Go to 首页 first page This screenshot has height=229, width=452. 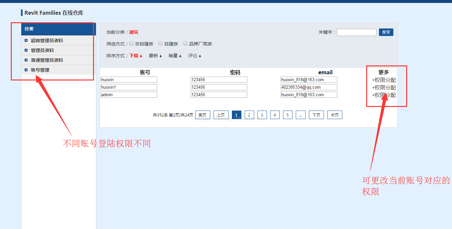[203, 115]
